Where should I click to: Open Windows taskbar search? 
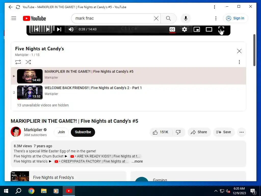click(x=18, y=191)
